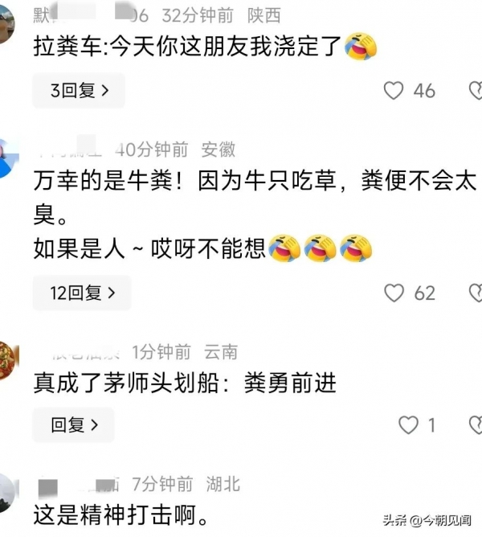Open the username next to 7分钟前 湖北
This screenshot has height=537, width=482.
(x=79, y=486)
